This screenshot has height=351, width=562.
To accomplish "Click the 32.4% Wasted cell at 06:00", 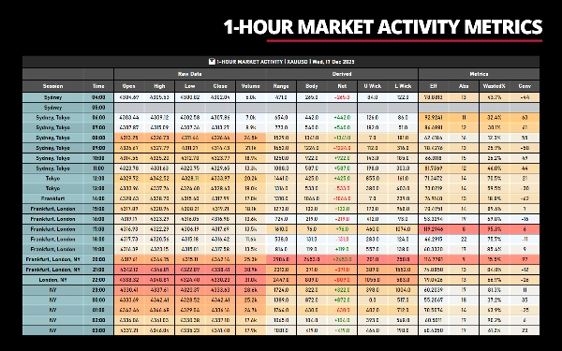I will [495, 118].
